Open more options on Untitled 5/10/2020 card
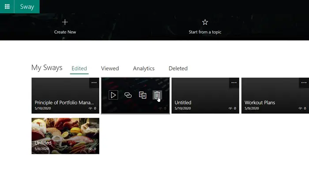Viewport: 309px width, 178px height. coord(234,82)
